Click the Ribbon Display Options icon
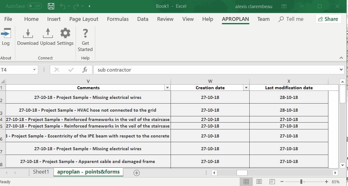The height and width of the screenshot is (186, 348). (x=284, y=6)
